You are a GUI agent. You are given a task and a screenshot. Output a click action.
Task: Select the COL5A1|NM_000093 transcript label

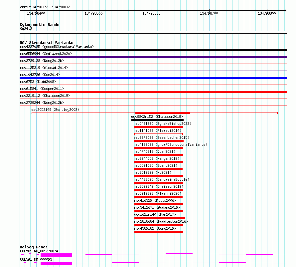36,259
